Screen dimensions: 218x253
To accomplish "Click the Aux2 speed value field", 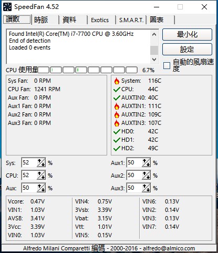I will point(134,176).
